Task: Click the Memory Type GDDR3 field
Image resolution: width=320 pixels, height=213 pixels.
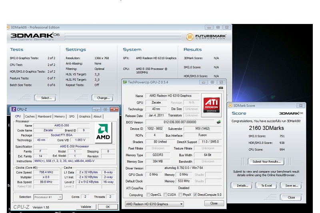Action: [x=158, y=155]
